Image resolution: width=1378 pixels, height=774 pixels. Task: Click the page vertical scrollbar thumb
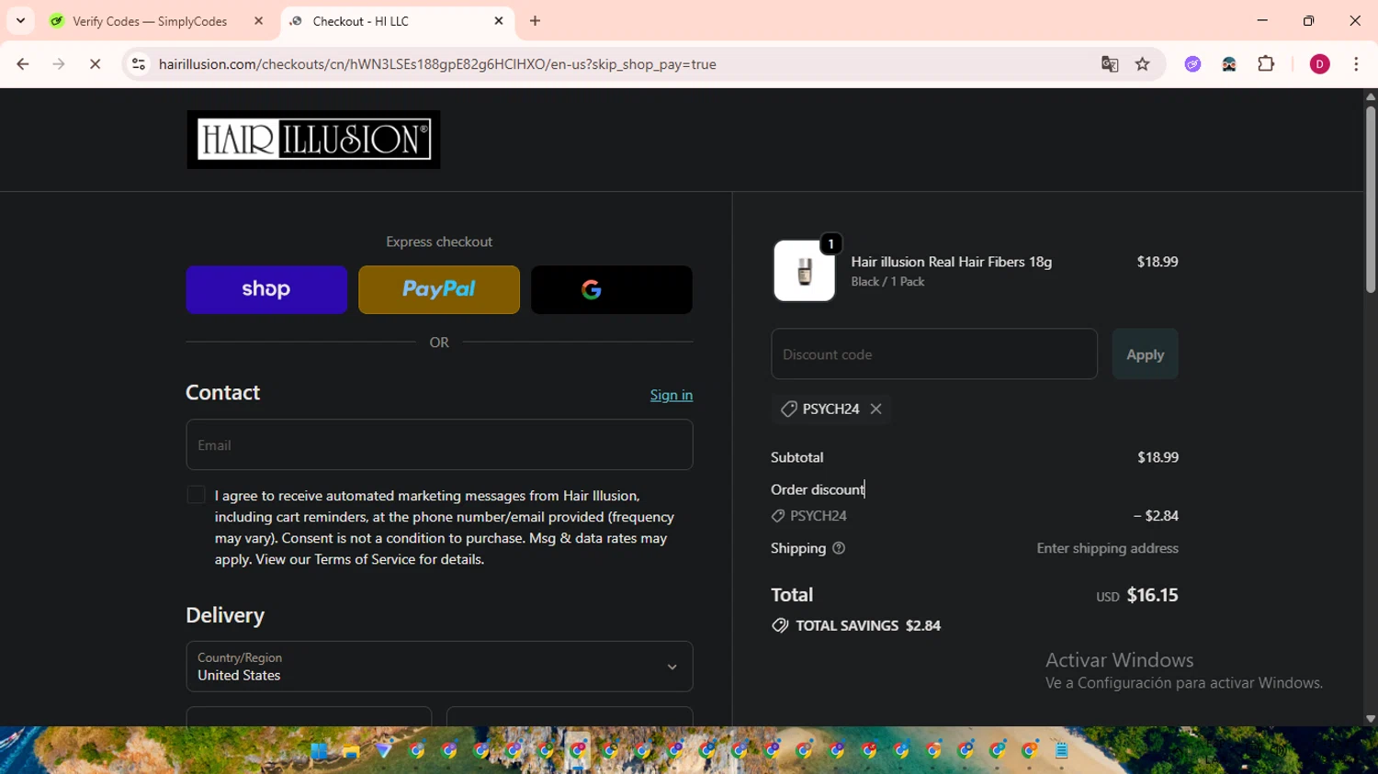(x=1371, y=199)
